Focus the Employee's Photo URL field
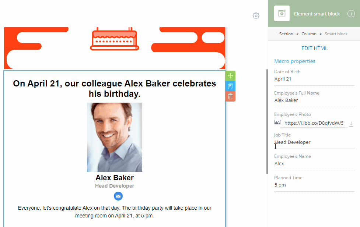This screenshot has width=360, height=227. [x=314, y=123]
